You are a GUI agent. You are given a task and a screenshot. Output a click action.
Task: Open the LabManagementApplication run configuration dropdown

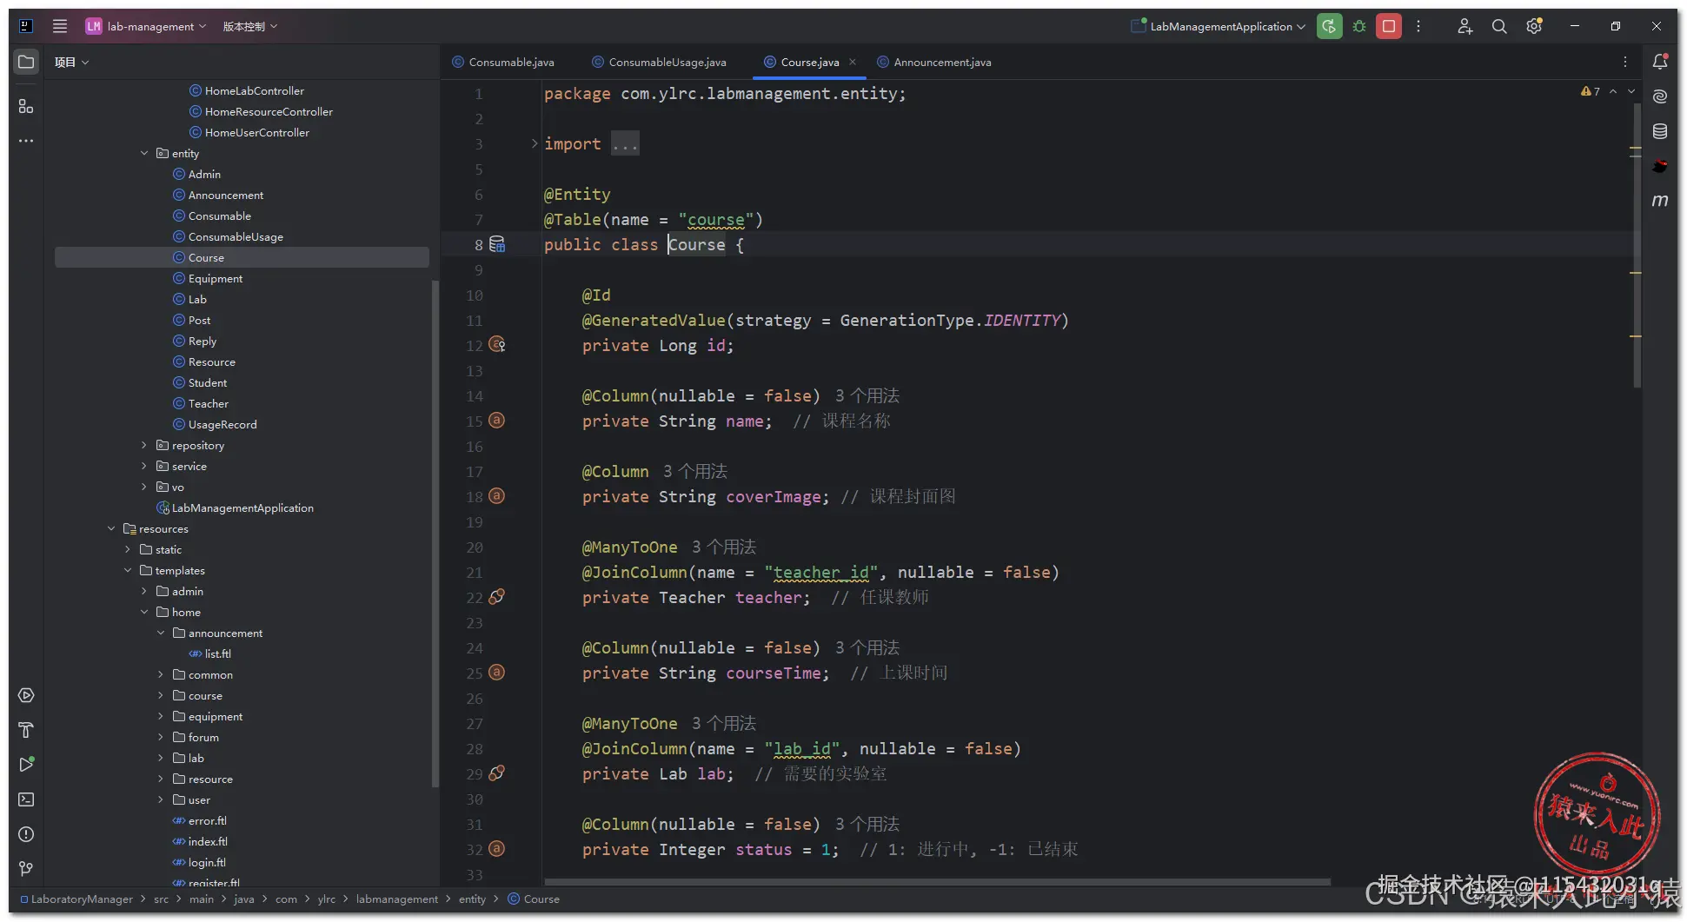coord(1219,26)
